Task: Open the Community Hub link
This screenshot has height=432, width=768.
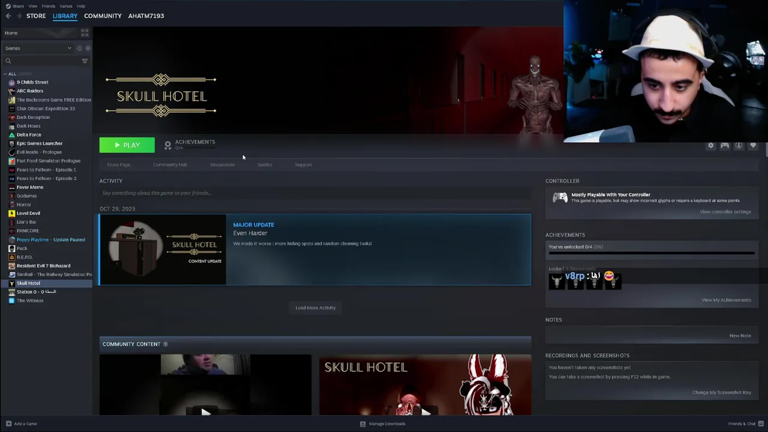Action: [x=170, y=164]
